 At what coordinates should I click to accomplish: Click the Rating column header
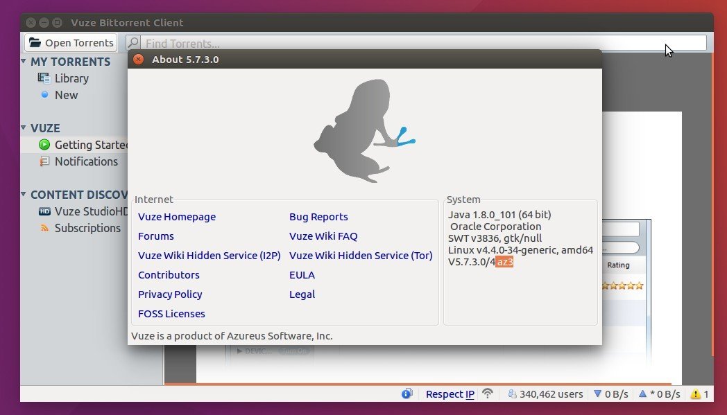pyautogui.click(x=618, y=265)
